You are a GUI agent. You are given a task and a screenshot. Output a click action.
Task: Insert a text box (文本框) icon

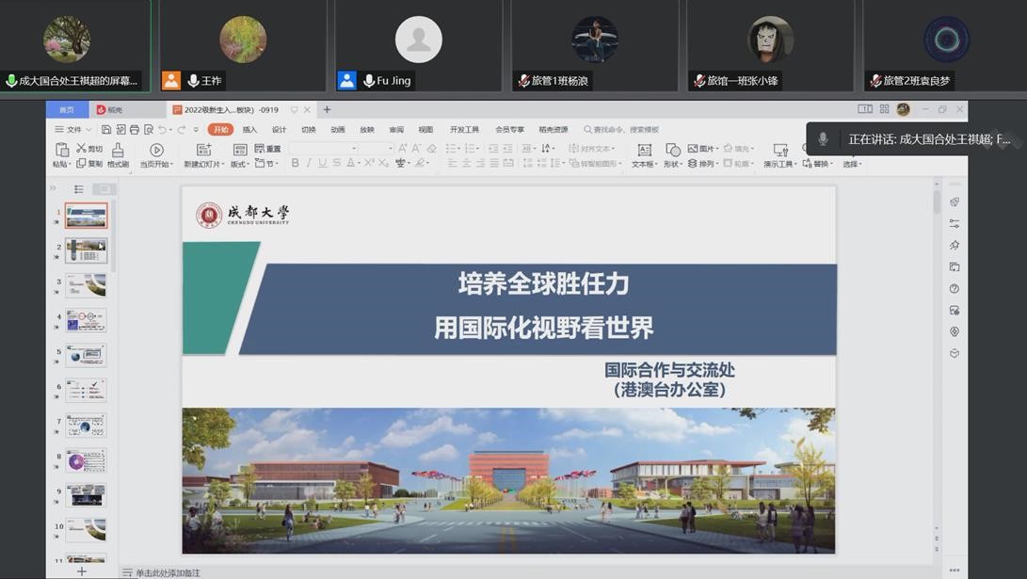pyautogui.click(x=644, y=150)
